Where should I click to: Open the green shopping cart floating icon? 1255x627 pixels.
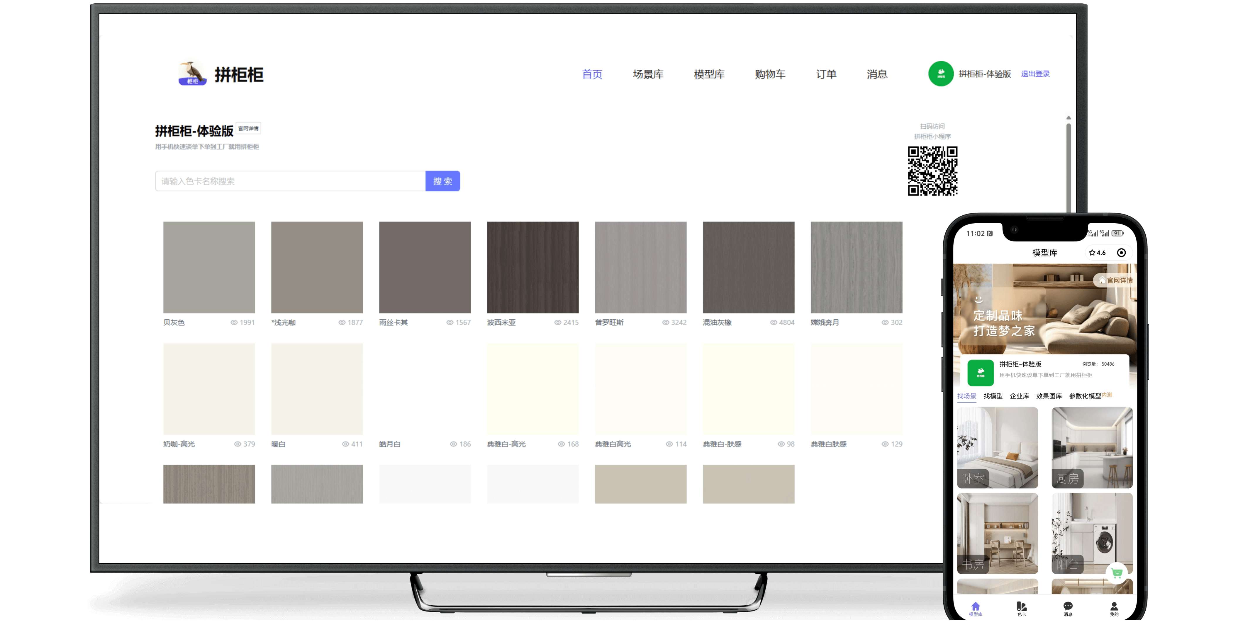[x=1117, y=573]
